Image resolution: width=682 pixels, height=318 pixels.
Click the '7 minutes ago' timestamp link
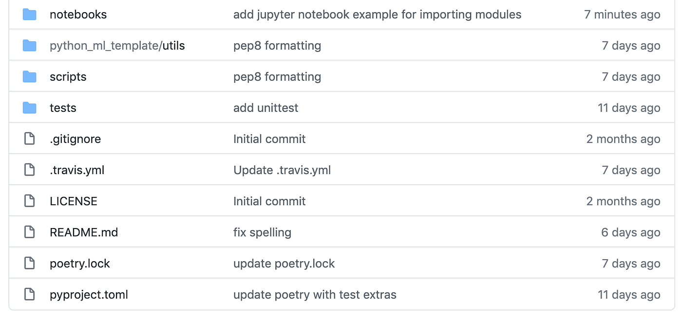622,14
